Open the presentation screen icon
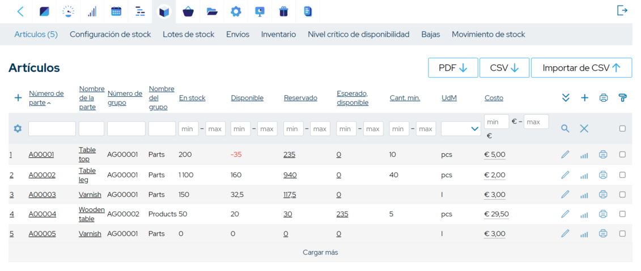Image resolution: width=641 pixels, height=271 pixels. pos(260,11)
